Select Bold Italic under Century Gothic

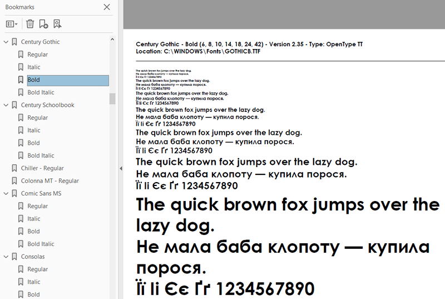(41, 92)
